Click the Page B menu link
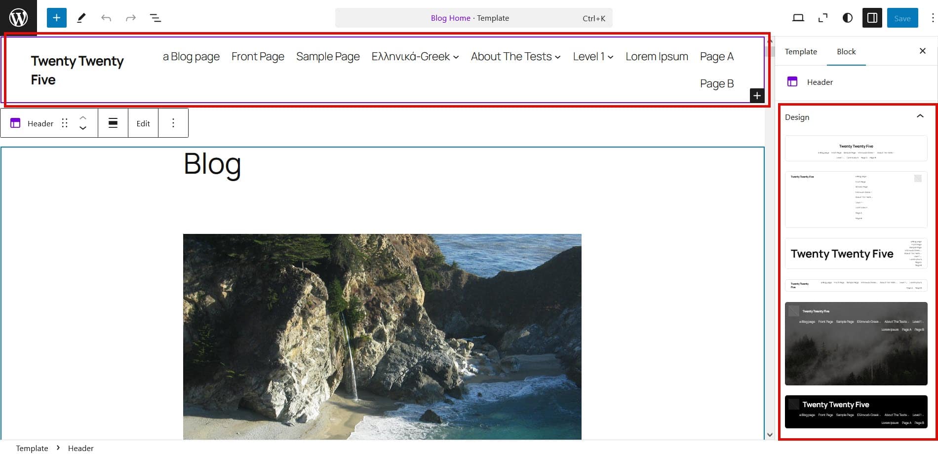Screen dimensions: 938x454 pos(717,84)
